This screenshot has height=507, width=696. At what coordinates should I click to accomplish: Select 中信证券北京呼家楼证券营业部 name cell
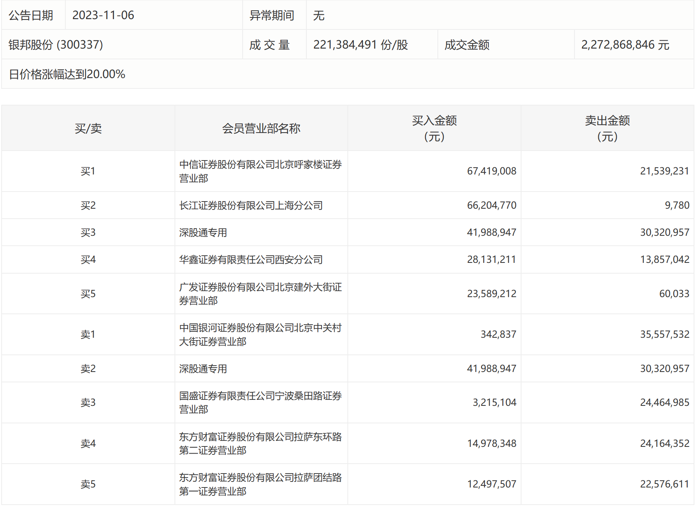[261, 171]
